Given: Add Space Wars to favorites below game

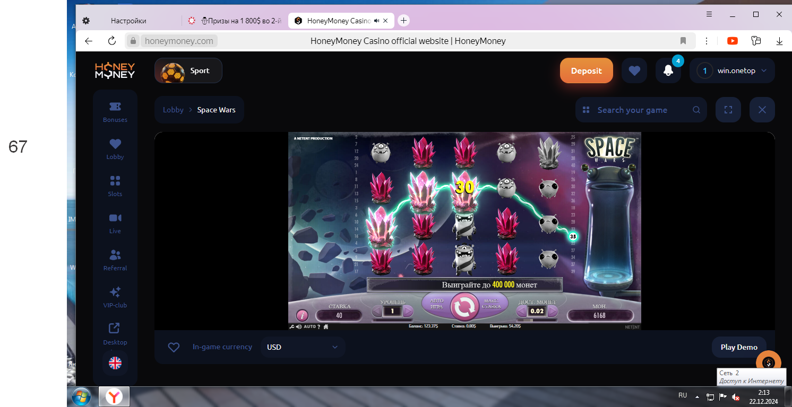Looking at the screenshot, I should coord(174,347).
